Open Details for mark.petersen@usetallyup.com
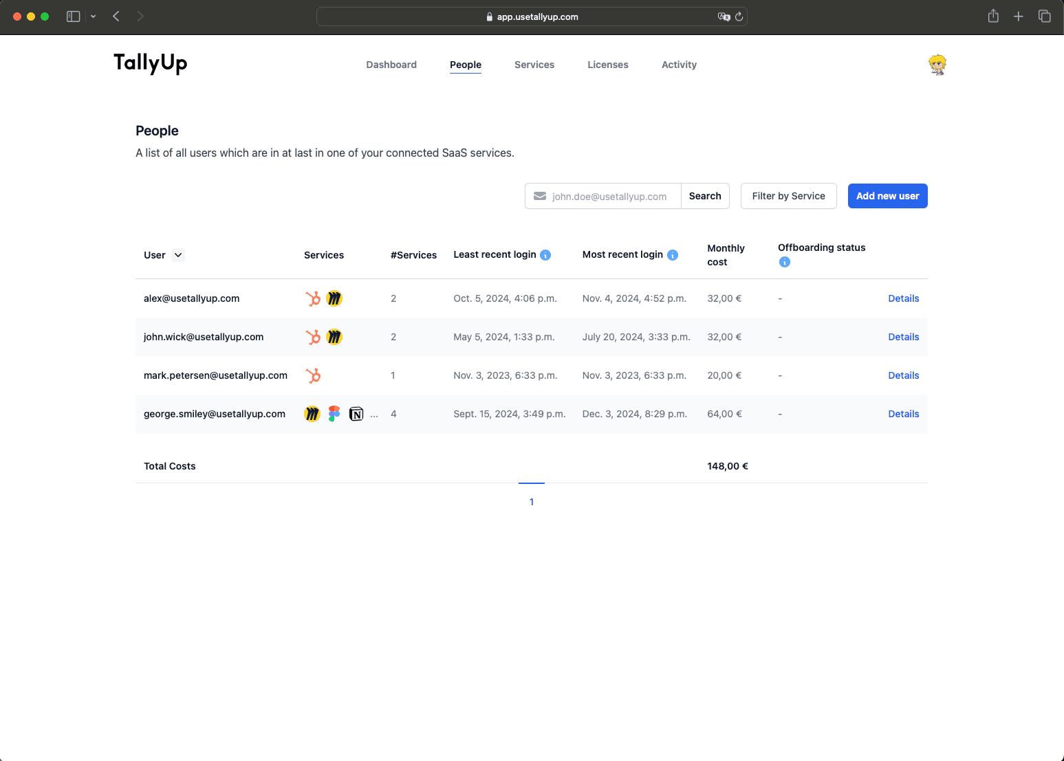Viewport: 1064px width, 761px height. coord(903,375)
